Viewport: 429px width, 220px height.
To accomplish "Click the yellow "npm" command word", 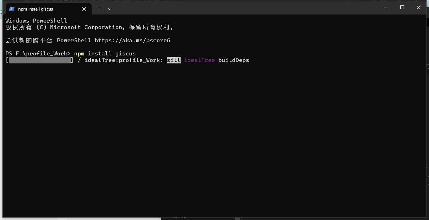I will [x=79, y=53].
